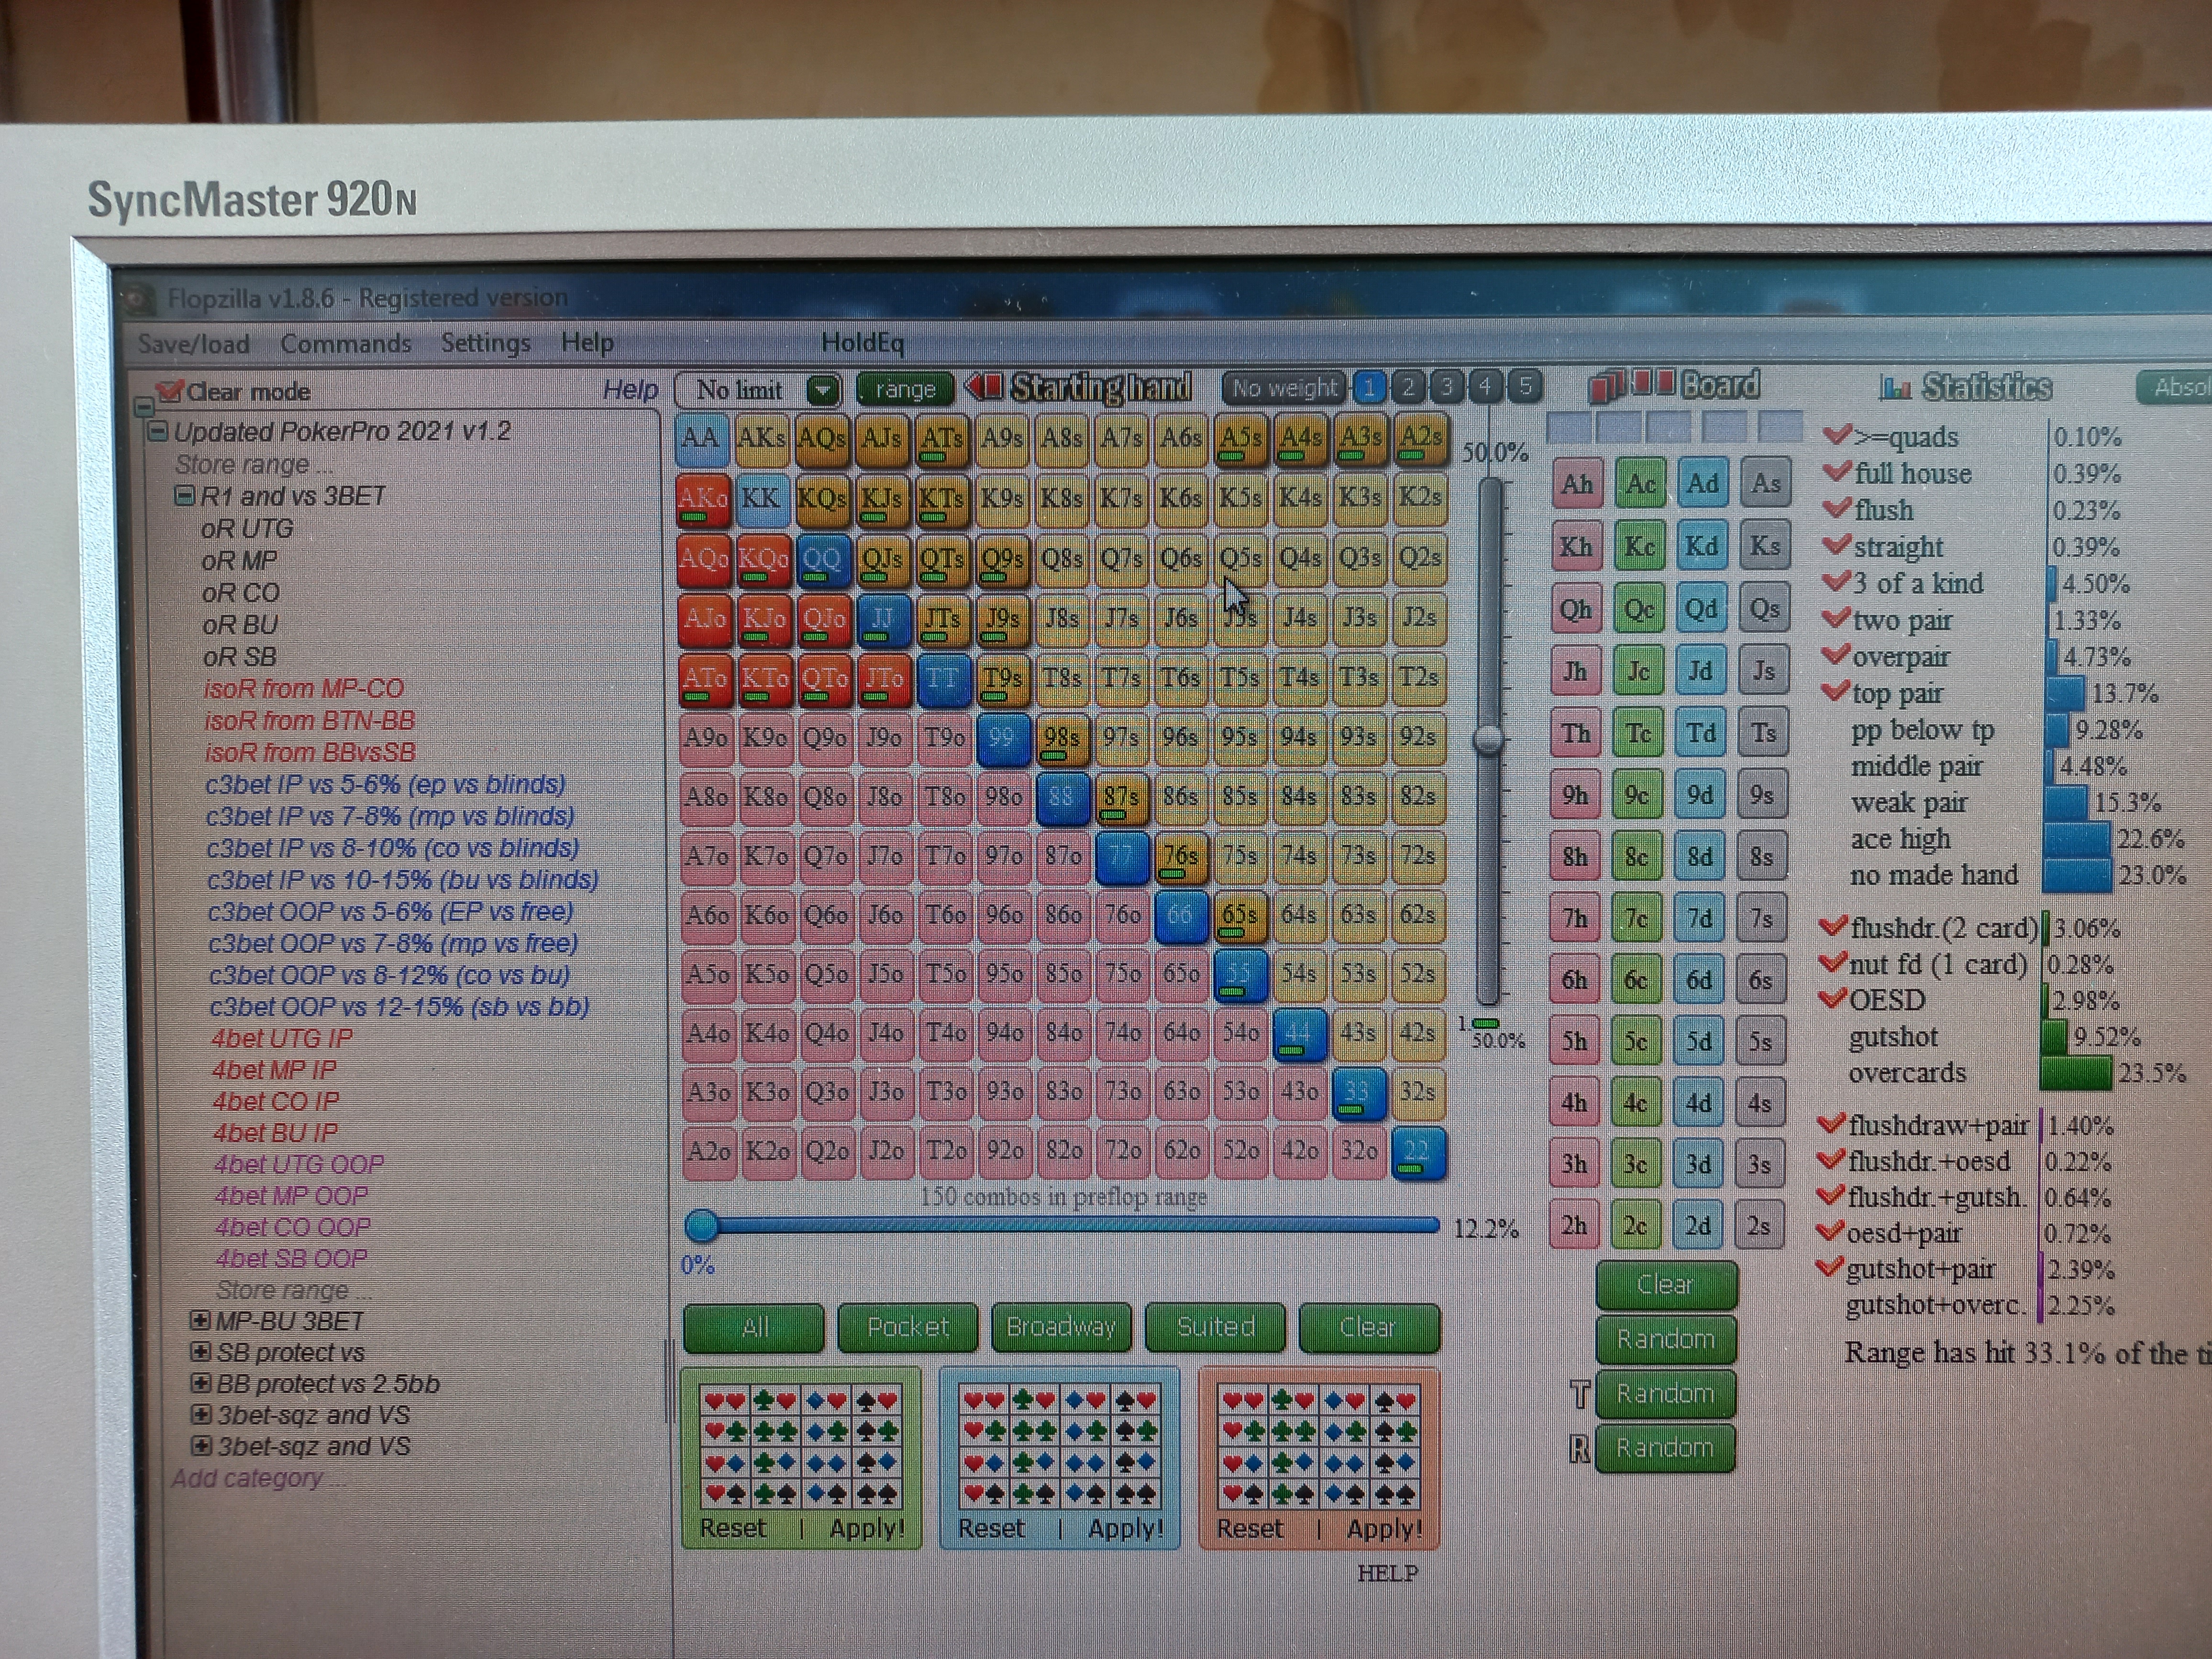Select weight slot 4 button
The image size is (2212, 1659).
(x=1486, y=386)
